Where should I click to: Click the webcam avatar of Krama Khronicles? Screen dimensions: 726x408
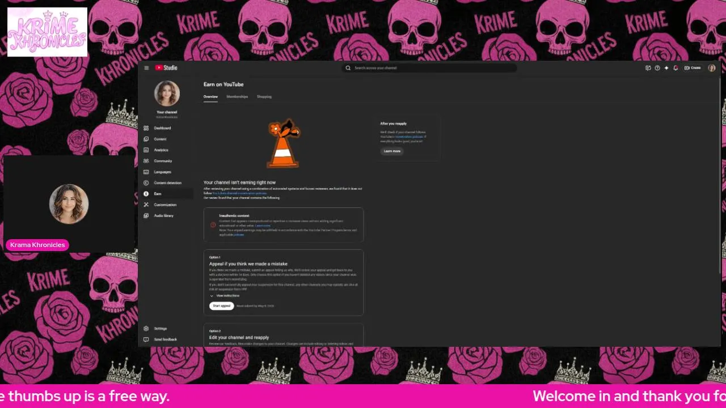[69, 204]
